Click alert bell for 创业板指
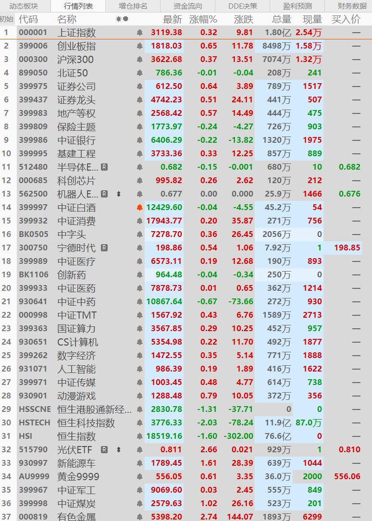This screenshot has width=372, height=521. 139,46
